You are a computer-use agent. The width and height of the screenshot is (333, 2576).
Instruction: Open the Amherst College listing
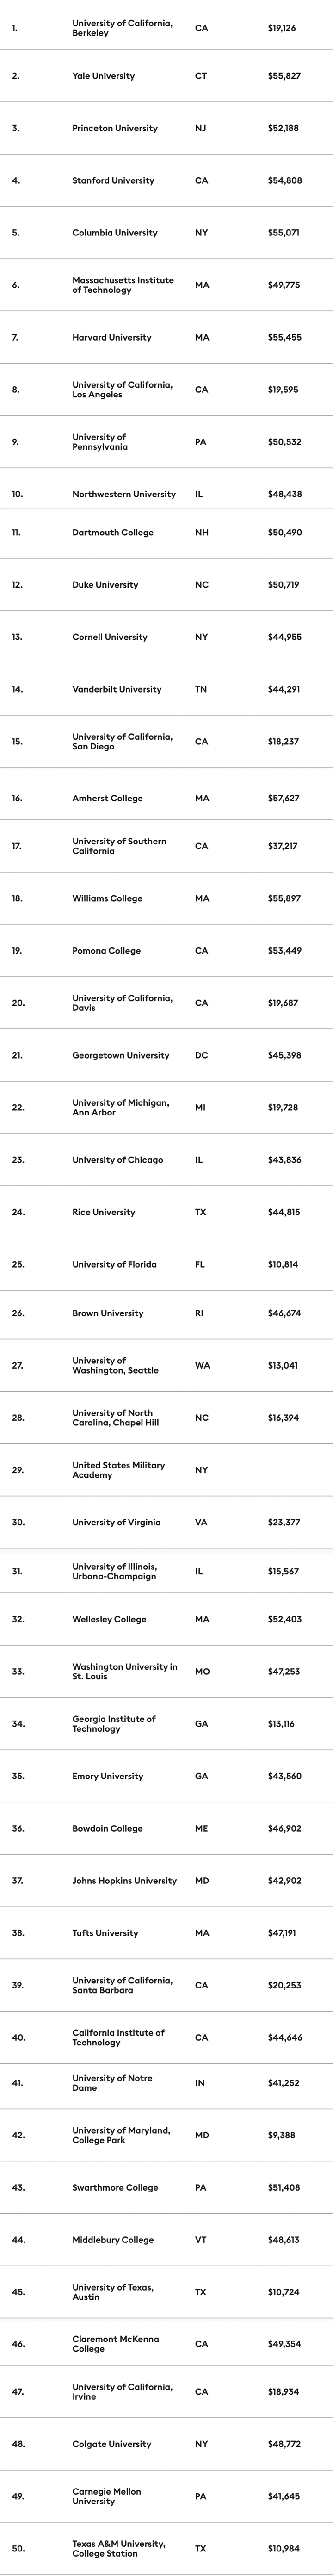107,798
